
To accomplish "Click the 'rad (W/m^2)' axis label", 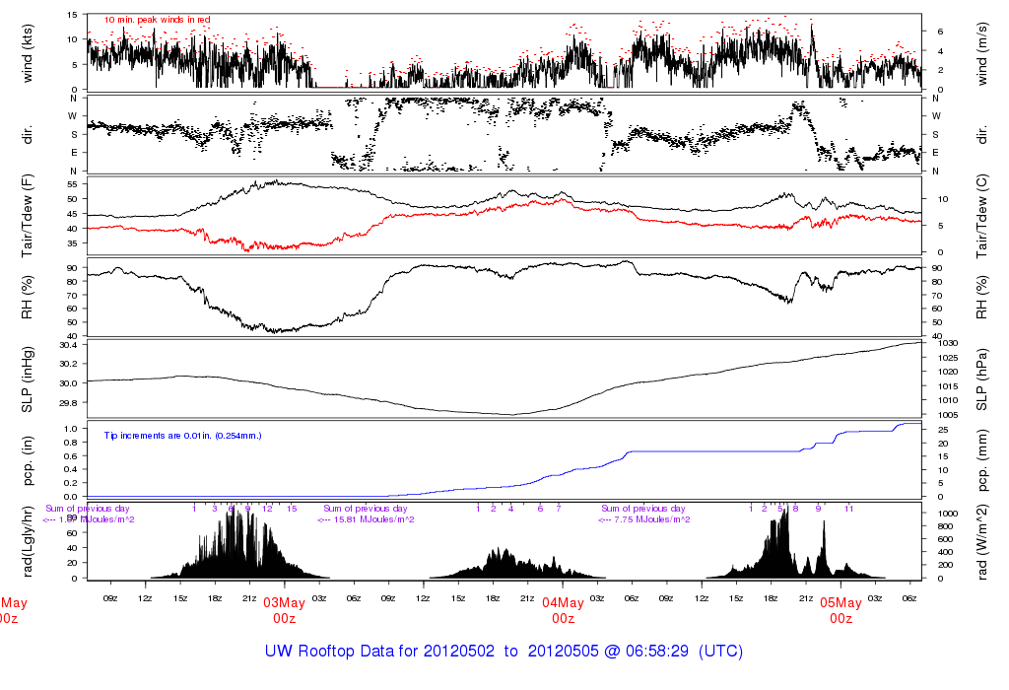I will point(982,541).
